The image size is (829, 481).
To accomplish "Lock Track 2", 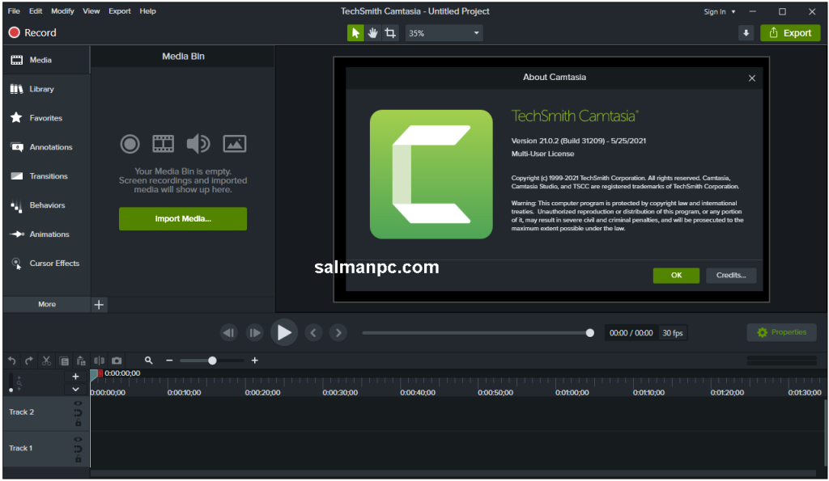I will coord(78,423).
